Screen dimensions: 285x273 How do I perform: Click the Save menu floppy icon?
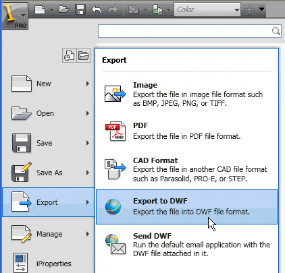pyautogui.click(x=22, y=143)
